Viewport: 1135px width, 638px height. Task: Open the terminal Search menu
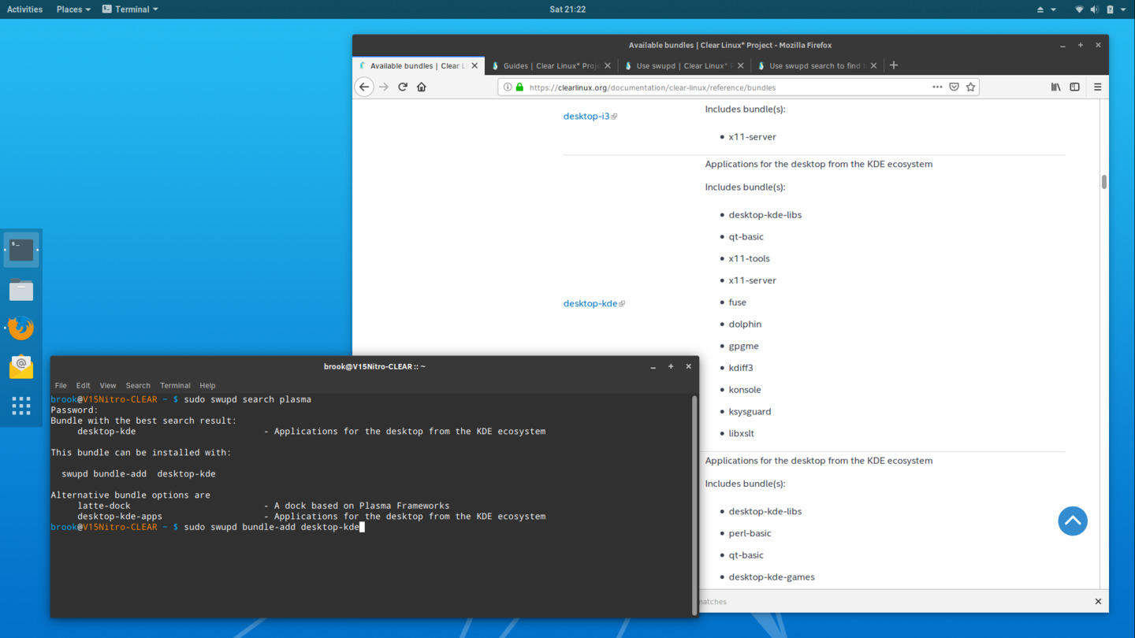(x=138, y=386)
